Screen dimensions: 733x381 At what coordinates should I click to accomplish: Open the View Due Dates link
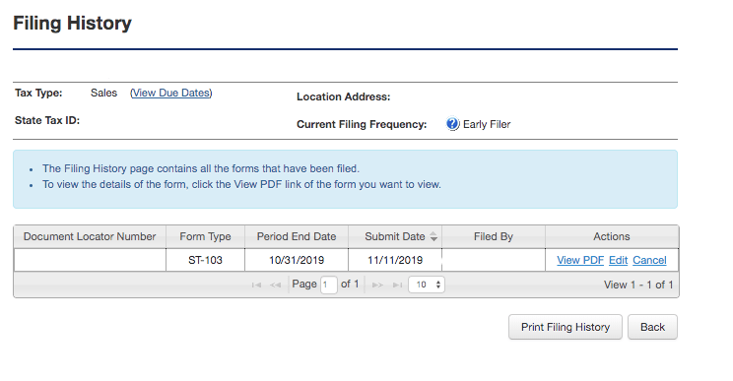171,93
